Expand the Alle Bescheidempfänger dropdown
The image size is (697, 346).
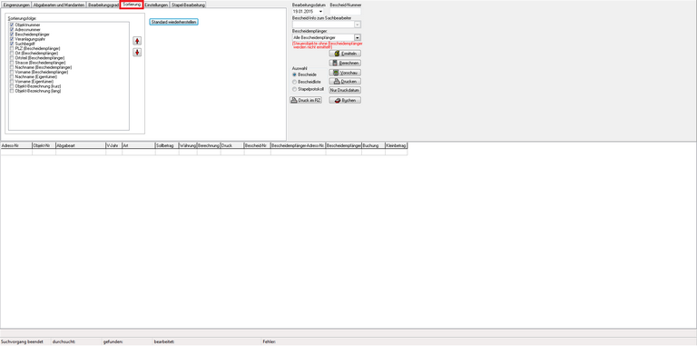(358, 38)
